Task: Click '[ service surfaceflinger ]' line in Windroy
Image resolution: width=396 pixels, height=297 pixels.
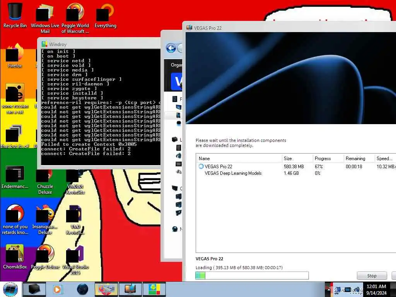Action: 81,79
